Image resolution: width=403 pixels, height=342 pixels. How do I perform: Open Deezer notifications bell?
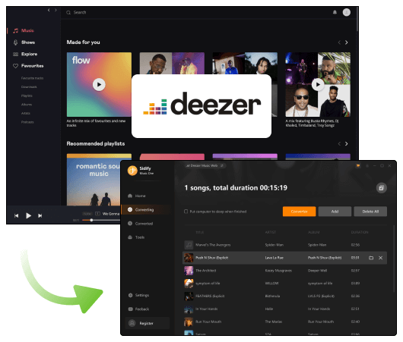coord(335,12)
